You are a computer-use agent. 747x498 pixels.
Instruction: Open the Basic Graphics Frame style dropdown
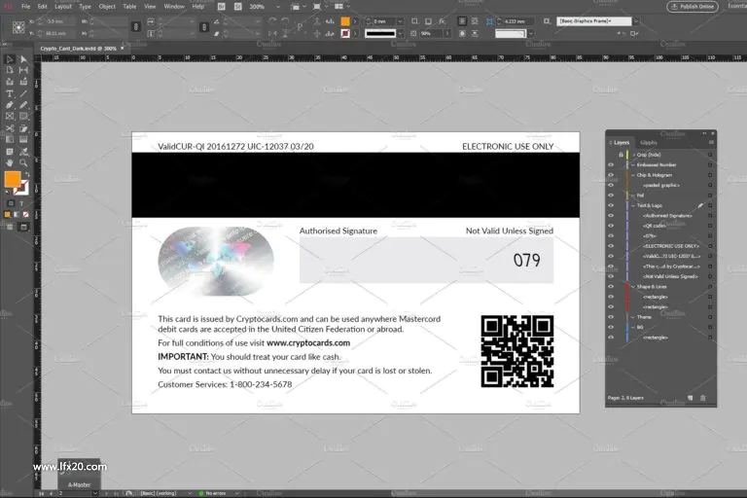[635, 21]
